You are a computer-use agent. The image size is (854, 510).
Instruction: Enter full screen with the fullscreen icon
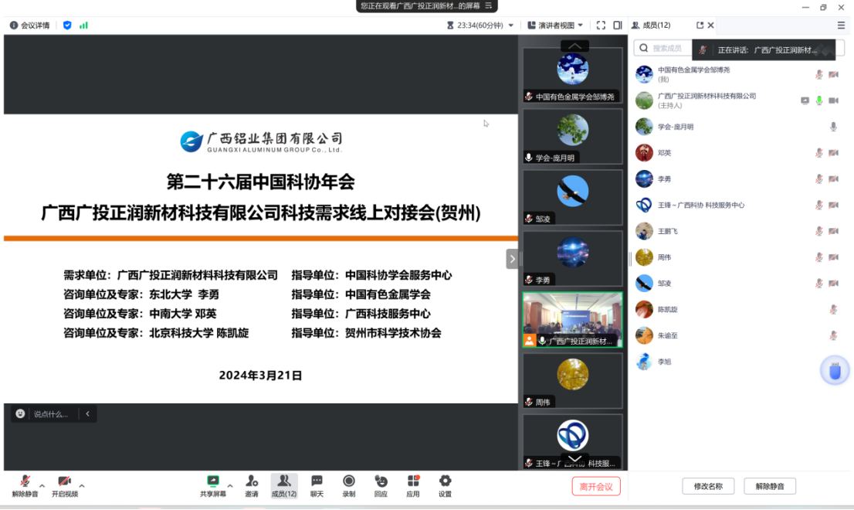[601, 25]
